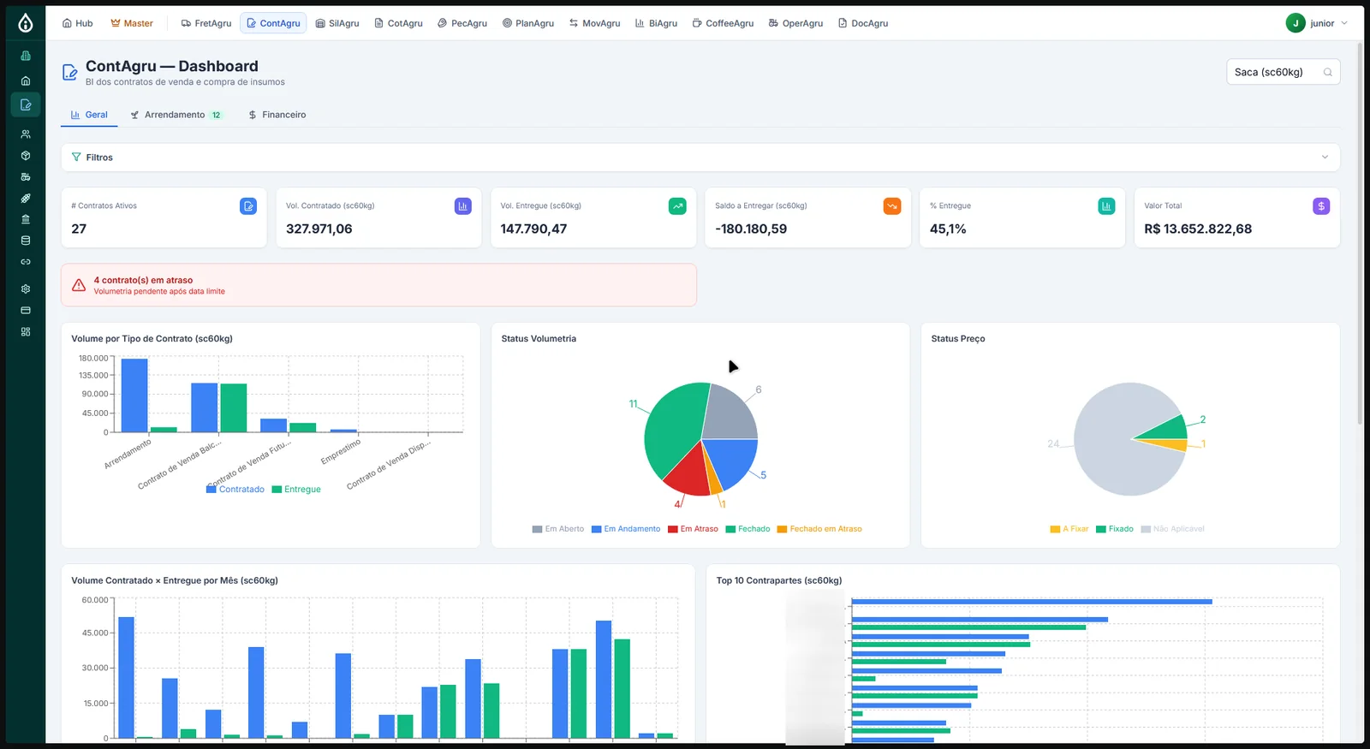Click the Vol. Entregue trend icon
Image resolution: width=1370 pixels, height=749 pixels.
(x=677, y=206)
